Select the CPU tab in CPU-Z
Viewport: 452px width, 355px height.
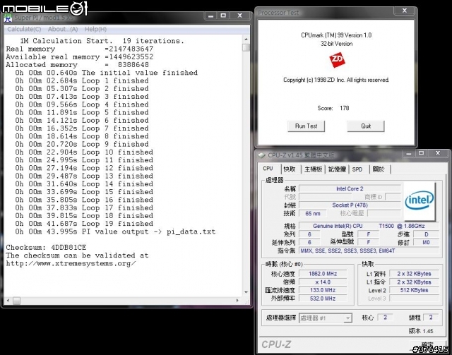pyautogui.click(x=268, y=168)
